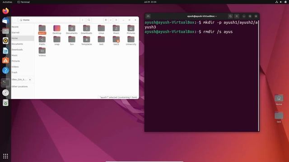289x162 pixels.
Task: Open Firefox from the dock
Action: tap(5, 11)
